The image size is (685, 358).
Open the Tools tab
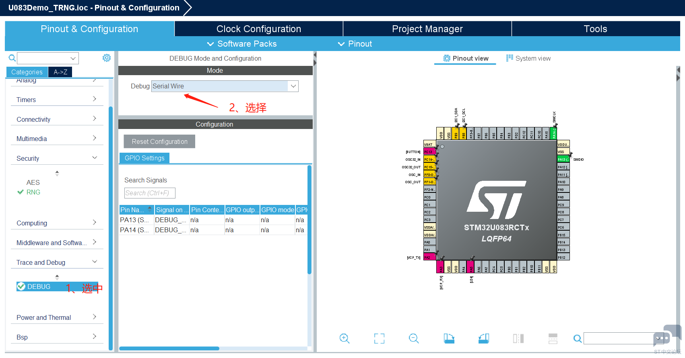(x=596, y=29)
